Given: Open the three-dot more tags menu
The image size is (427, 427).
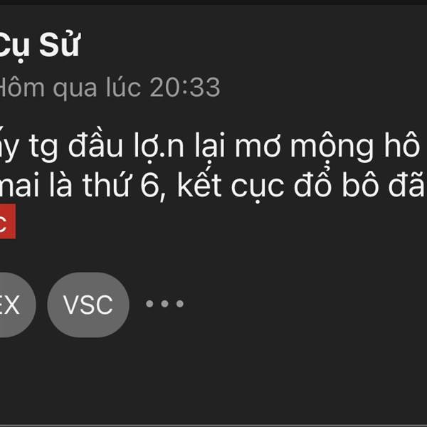Looking at the screenshot, I should (x=165, y=304).
